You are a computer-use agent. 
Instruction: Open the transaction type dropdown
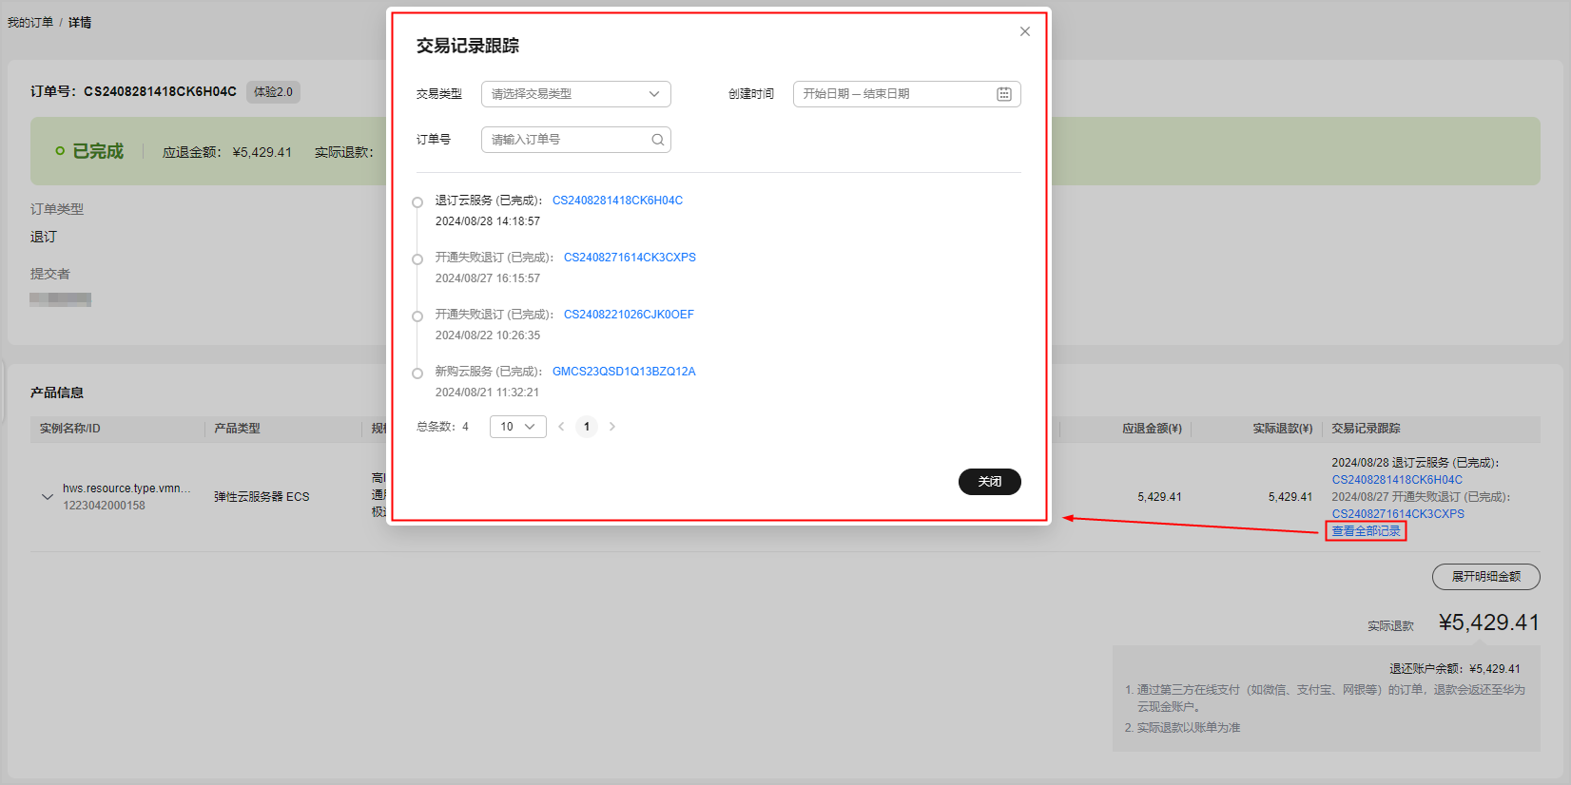point(575,94)
